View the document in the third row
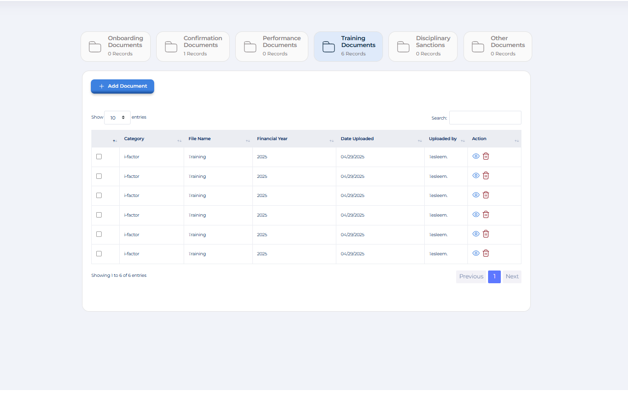This screenshot has height=393, width=628. pos(475,195)
